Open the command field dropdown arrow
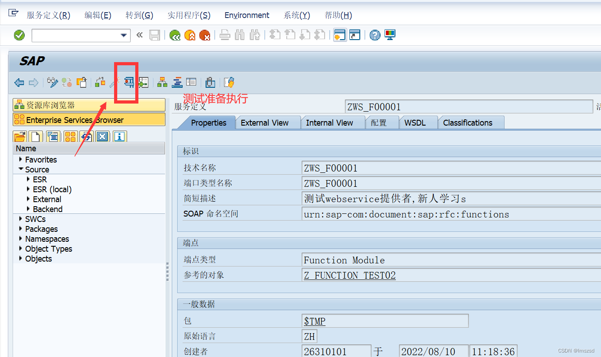This screenshot has width=601, height=357. tap(124, 35)
